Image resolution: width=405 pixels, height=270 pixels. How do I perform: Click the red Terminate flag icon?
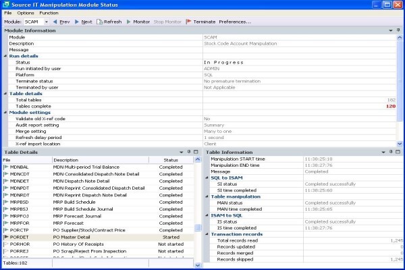tap(188, 22)
